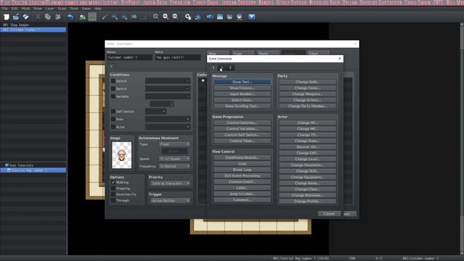Open the Actor condition dropdown
This screenshot has height=261, width=464.
pos(167,127)
